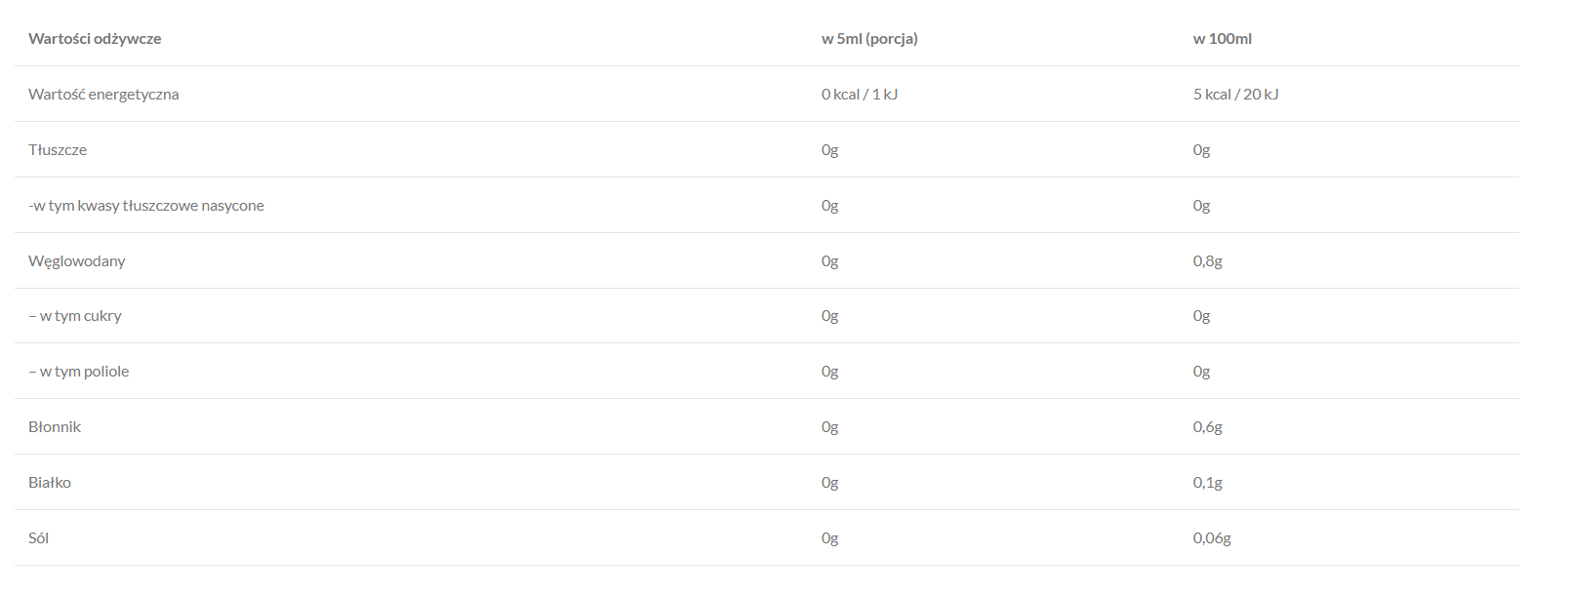Click the "0,6g" fiber value per 100ml
This screenshot has height=595, width=1569.
click(1207, 427)
